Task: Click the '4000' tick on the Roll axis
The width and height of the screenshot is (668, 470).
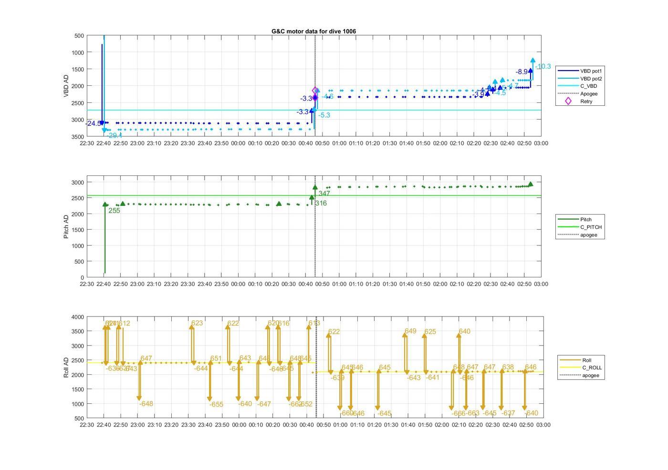Action: pos(78,317)
